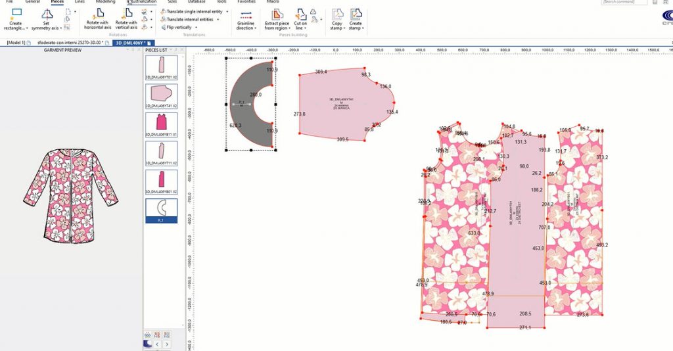
Task: Open the Sizes ribbon tab
Action: (x=172, y=2)
